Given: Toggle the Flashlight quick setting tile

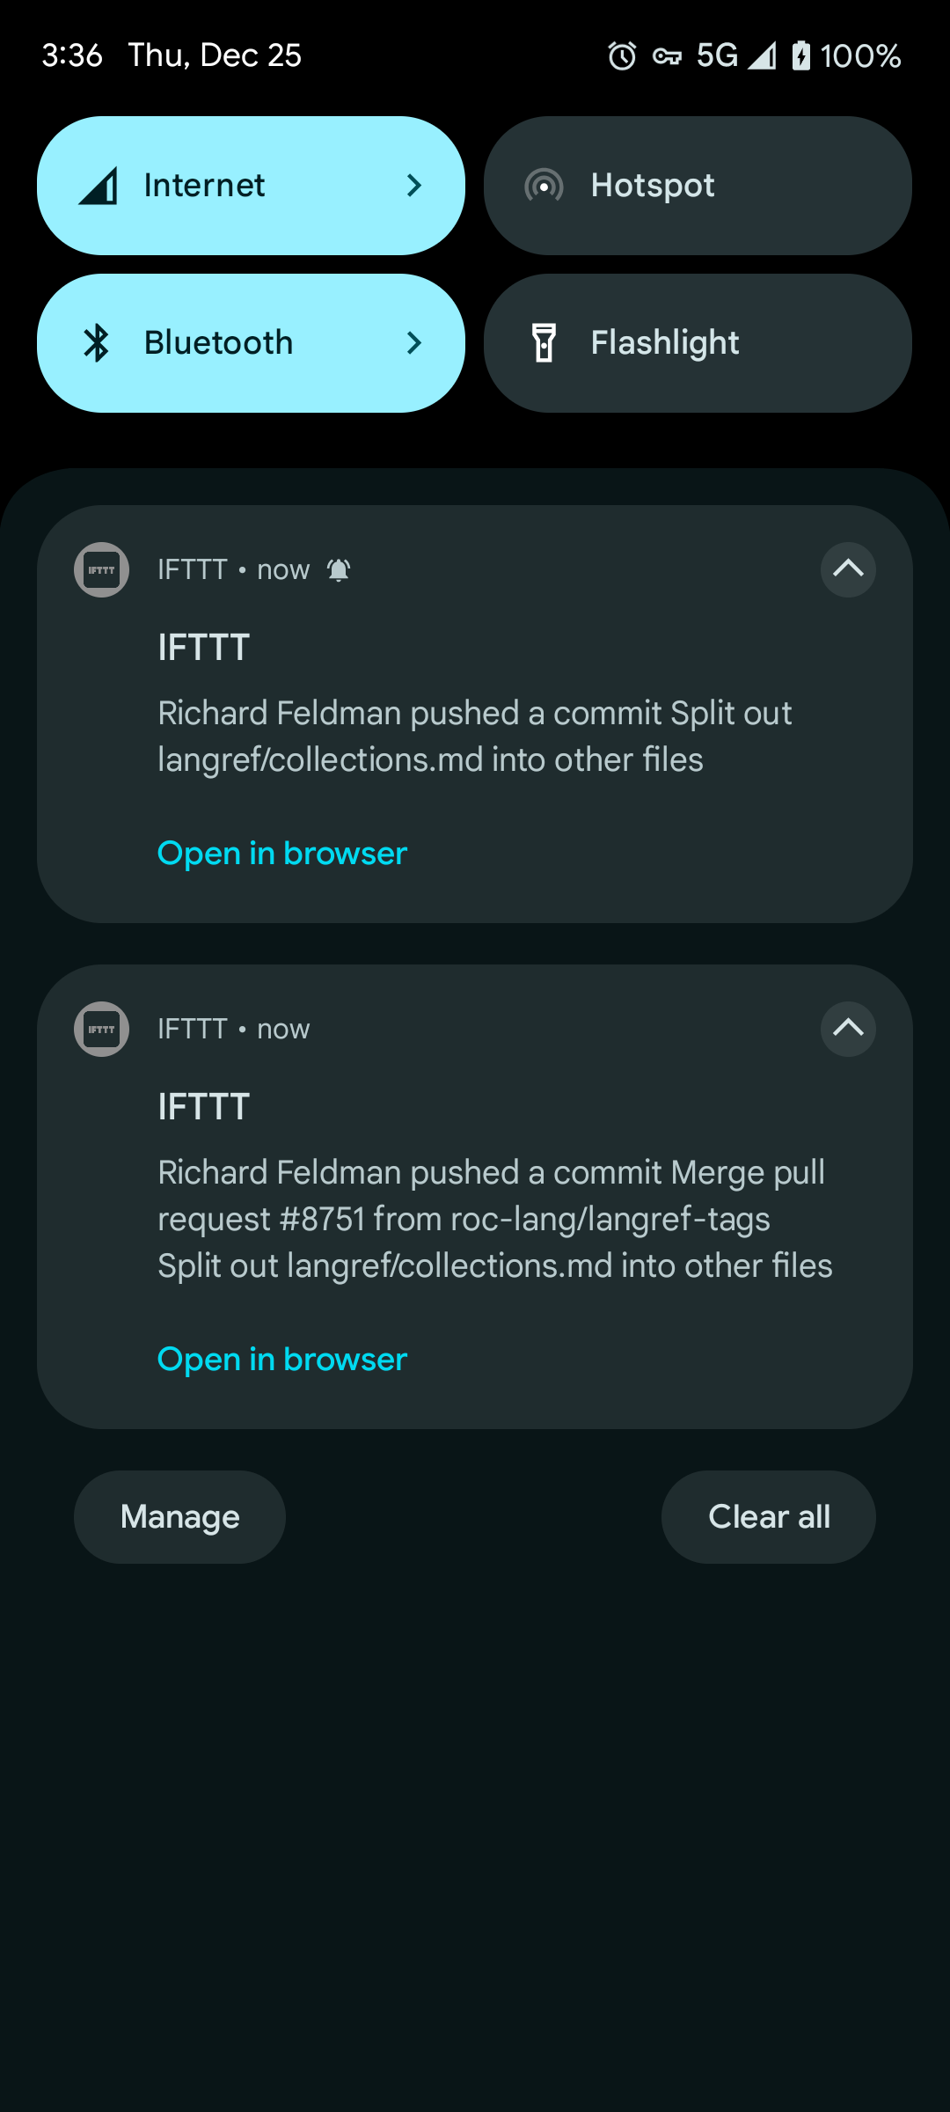Looking at the screenshot, I should click(x=698, y=343).
